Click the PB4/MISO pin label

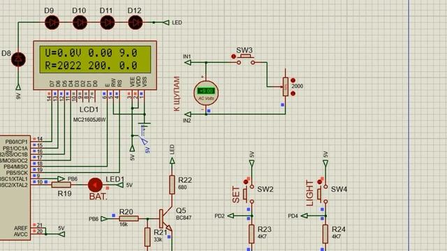click(15, 167)
